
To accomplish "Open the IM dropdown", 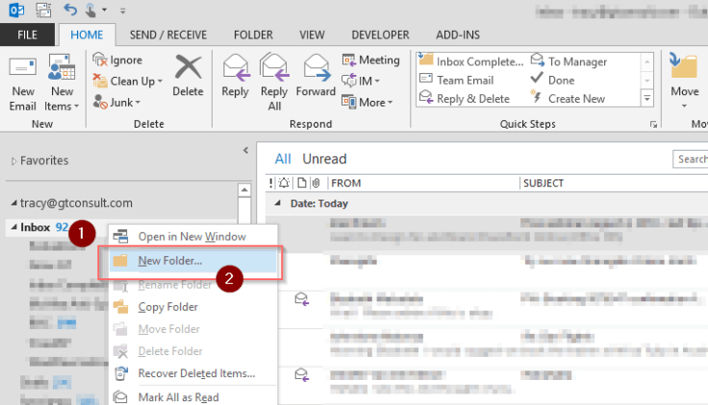I will pos(361,81).
